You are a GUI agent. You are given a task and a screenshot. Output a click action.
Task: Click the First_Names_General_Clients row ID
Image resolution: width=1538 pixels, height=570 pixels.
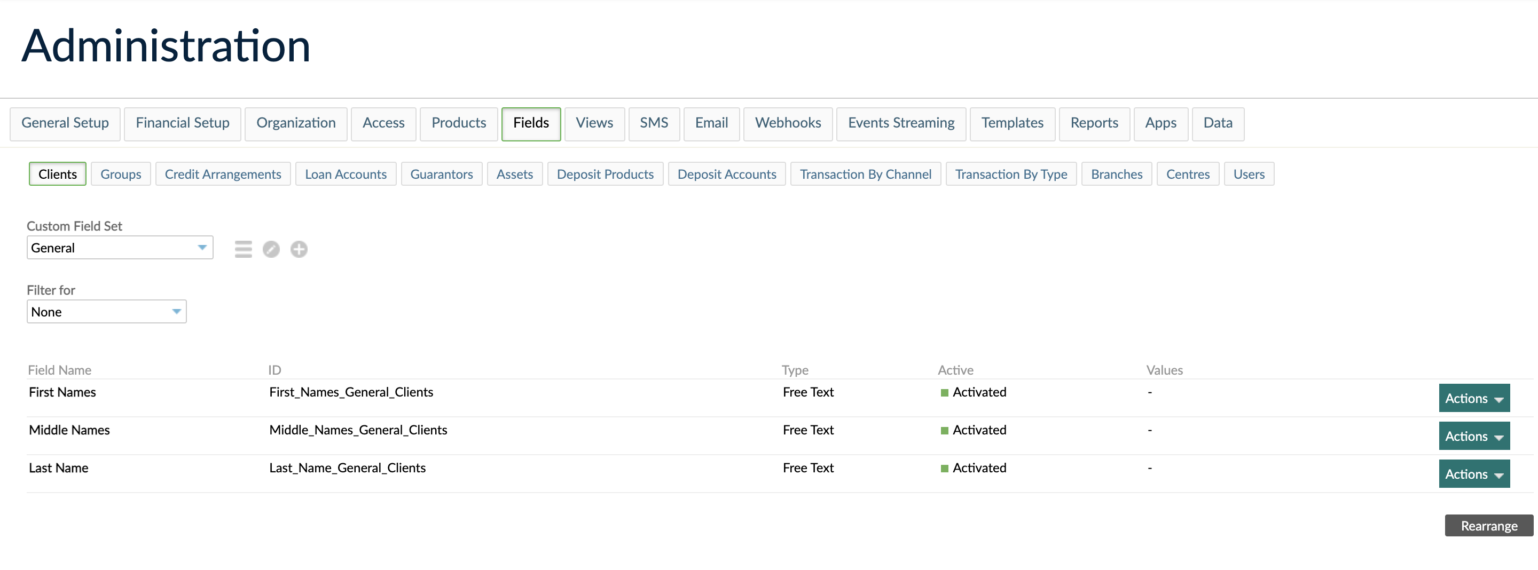tap(351, 392)
